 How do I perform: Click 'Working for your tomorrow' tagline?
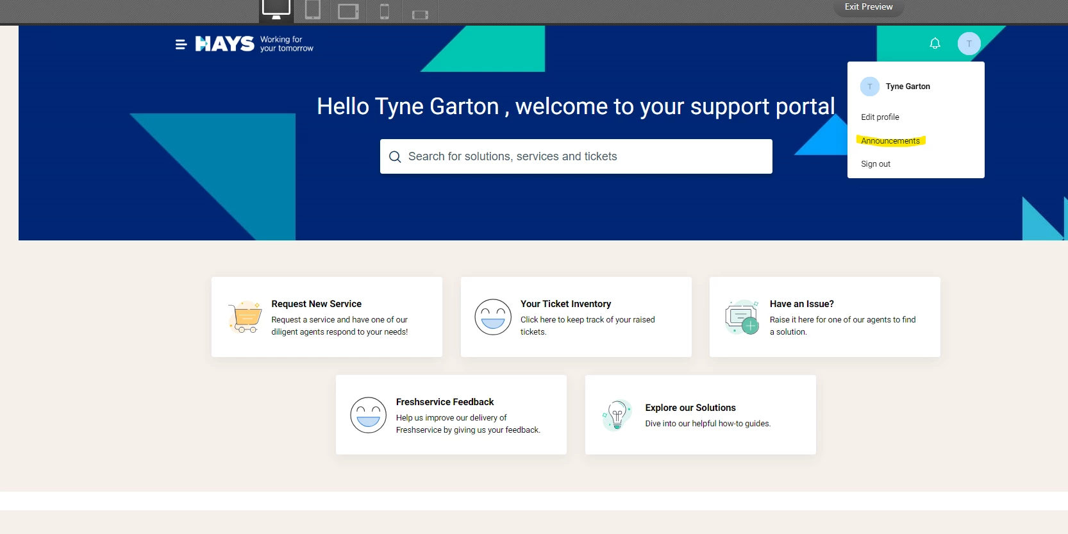pyautogui.click(x=287, y=44)
